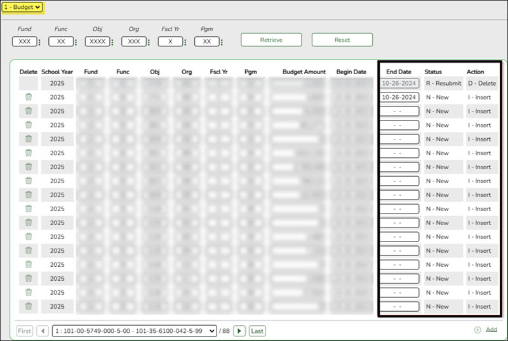The width and height of the screenshot is (508, 341).
Task: Open the Pgm lookup ellipsis icon
Action: click(221, 42)
